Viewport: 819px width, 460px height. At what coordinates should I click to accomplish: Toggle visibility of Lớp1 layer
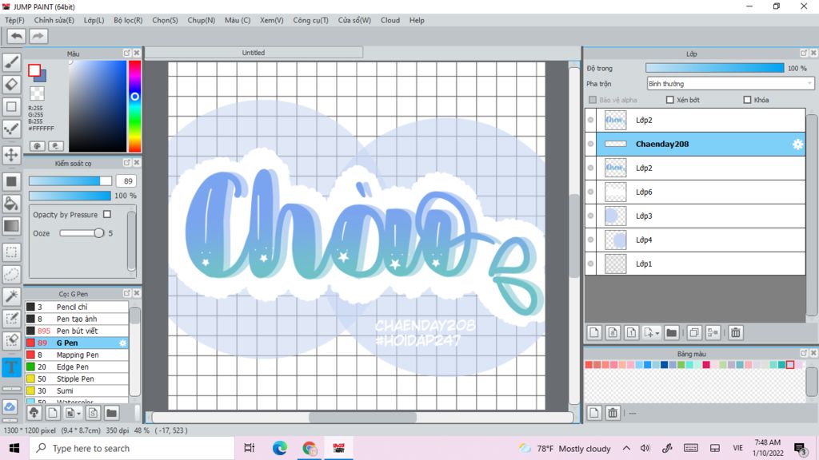pyautogui.click(x=591, y=264)
